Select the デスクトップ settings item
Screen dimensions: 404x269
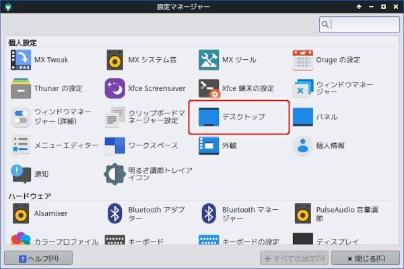(x=239, y=117)
